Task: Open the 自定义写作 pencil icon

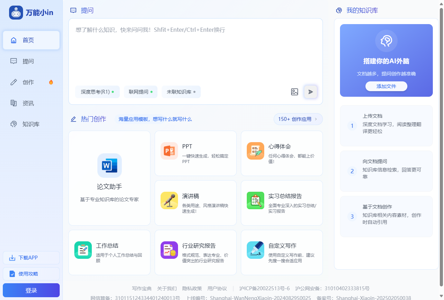Action: (255, 250)
